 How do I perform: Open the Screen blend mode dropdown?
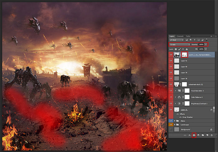pos(180,45)
